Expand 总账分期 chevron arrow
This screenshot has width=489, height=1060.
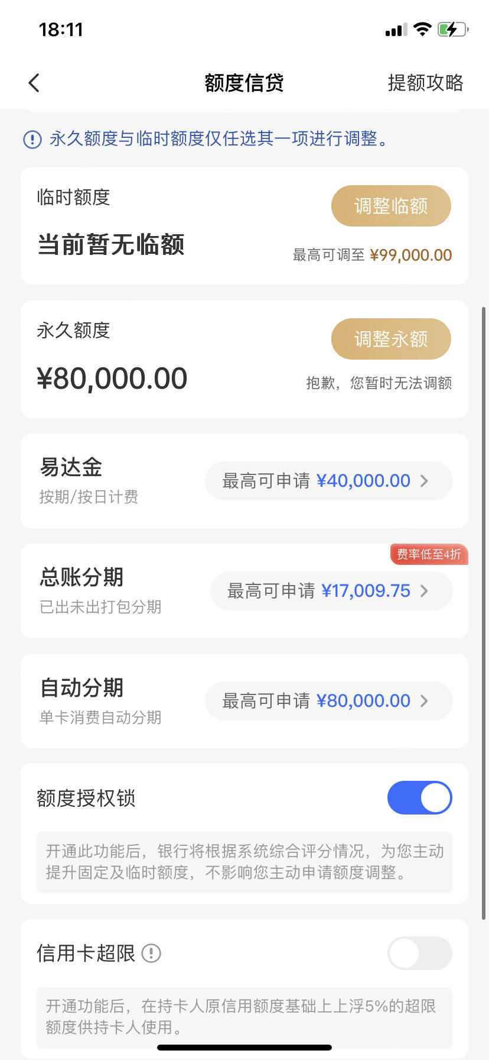424,591
